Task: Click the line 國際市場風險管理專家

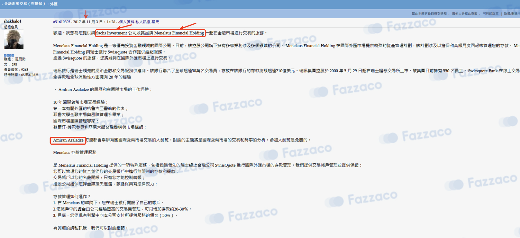Action: click(x=76, y=121)
